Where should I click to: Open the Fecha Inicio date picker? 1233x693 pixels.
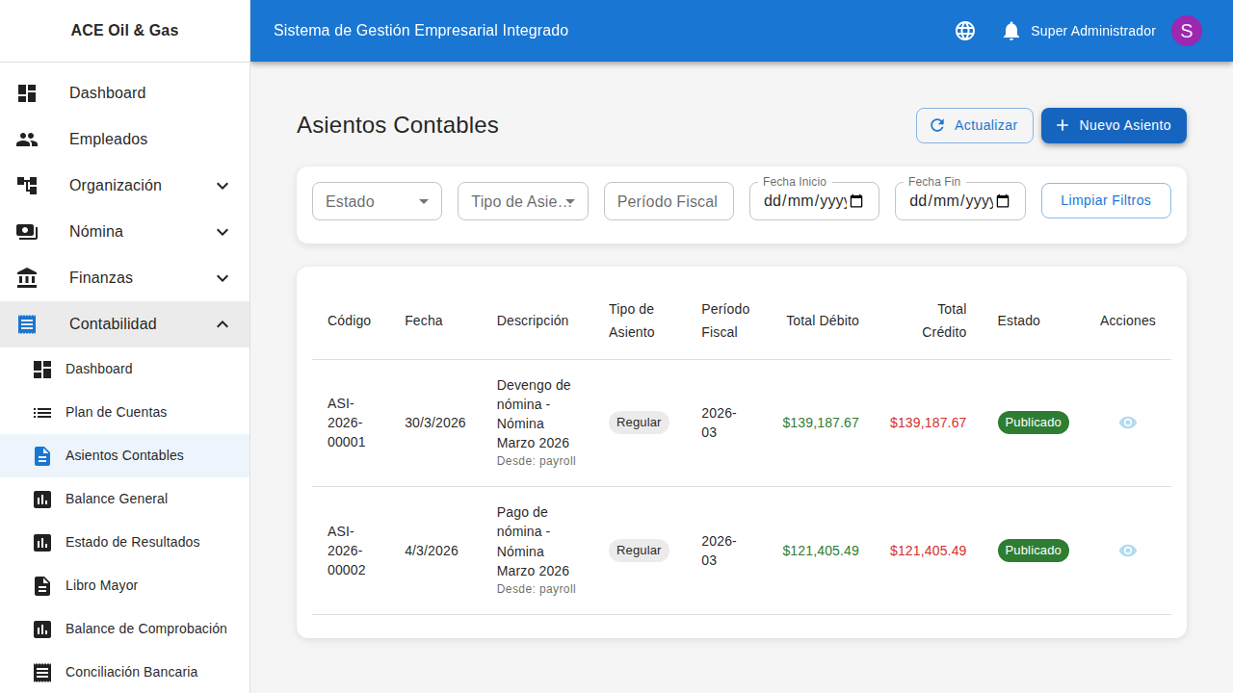tap(856, 201)
